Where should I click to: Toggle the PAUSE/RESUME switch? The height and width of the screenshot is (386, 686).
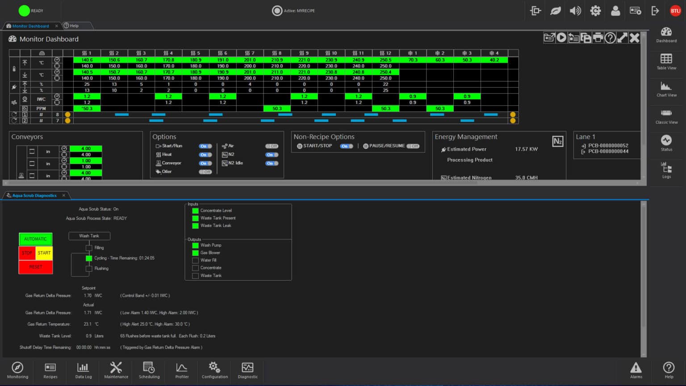point(413,146)
